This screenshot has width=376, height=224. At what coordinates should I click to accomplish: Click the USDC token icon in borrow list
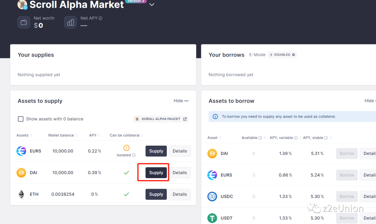[x=212, y=197]
